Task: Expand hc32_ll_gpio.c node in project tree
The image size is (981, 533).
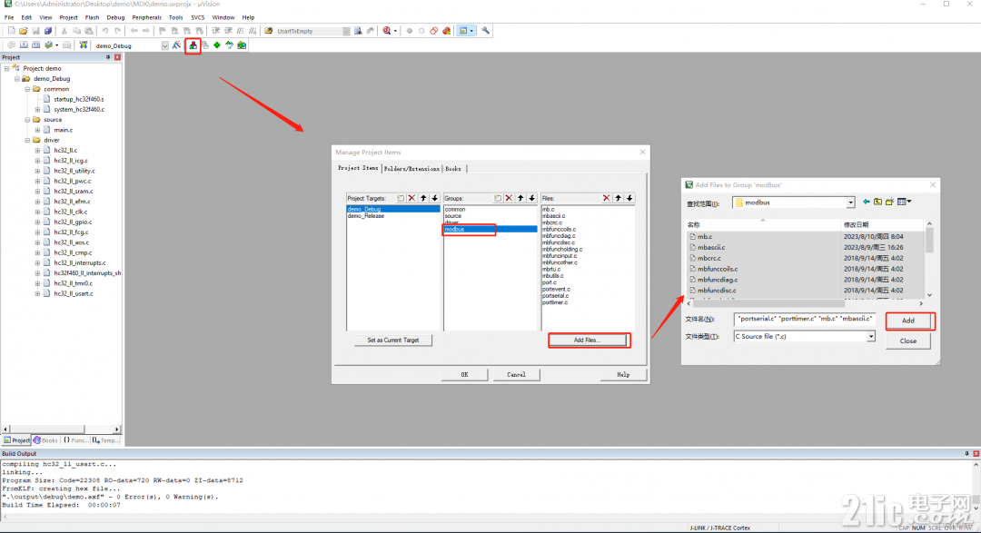Action: 37,222
